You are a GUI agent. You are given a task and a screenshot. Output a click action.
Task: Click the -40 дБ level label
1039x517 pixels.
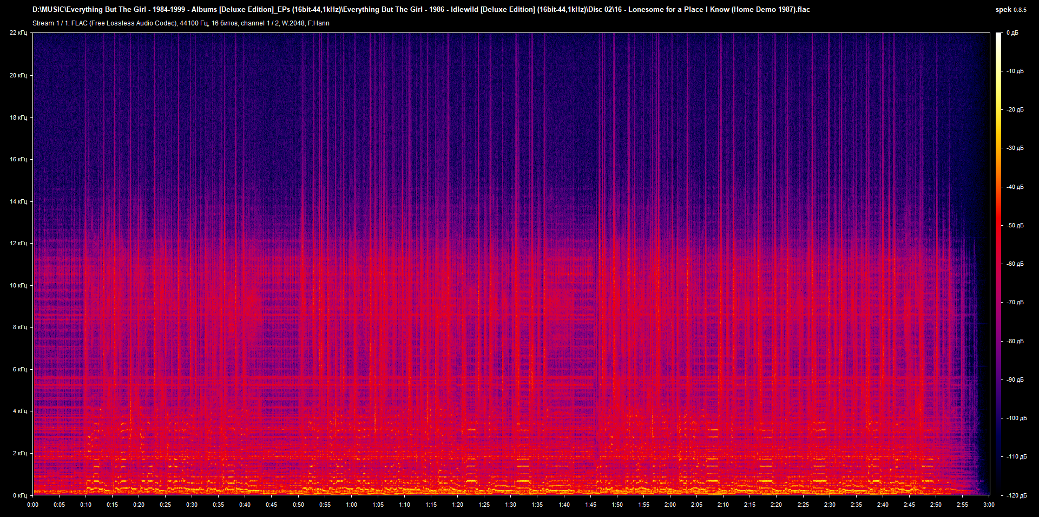click(1015, 187)
